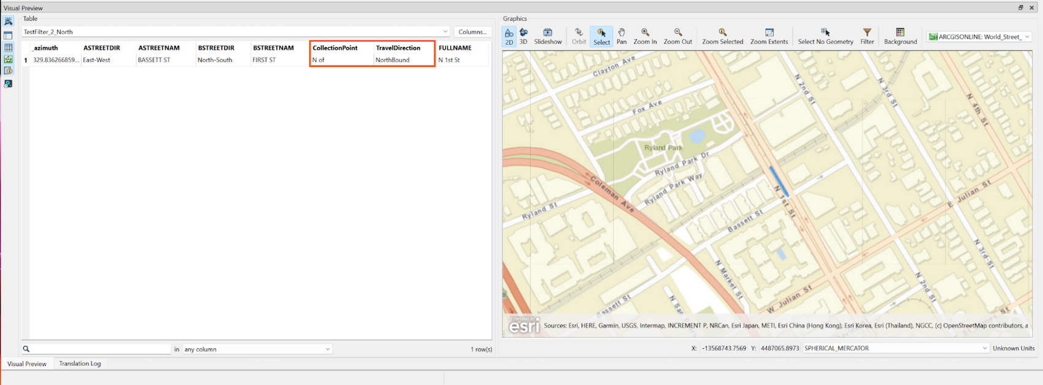Activate the Orbit tool
1043x385 pixels.
[579, 37]
